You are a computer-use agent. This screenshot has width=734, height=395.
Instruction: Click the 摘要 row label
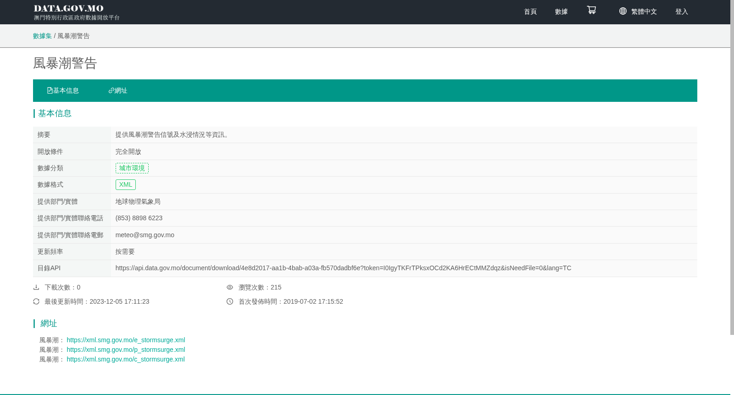(44, 134)
